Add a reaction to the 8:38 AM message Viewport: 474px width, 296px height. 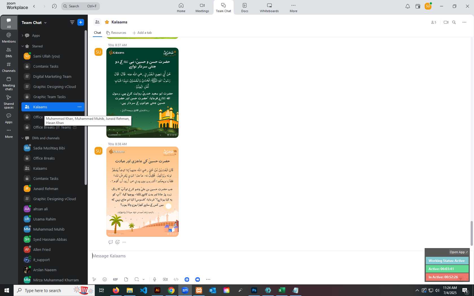point(117,242)
